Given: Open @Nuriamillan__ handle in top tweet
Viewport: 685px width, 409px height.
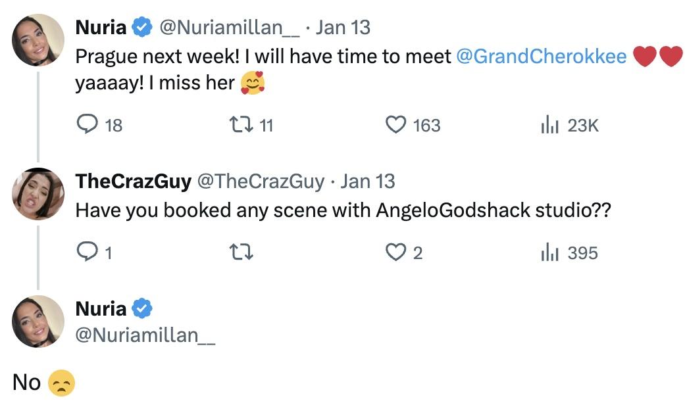Looking at the screenshot, I should [x=230, y=28].
